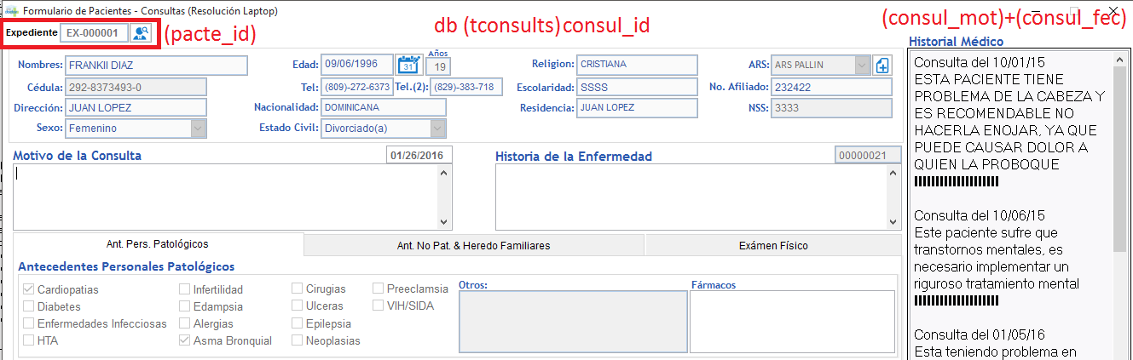Open the ARS combo box arrow
The width and height of the screenshot is (1133, 360).
click(x=862, y=65)
